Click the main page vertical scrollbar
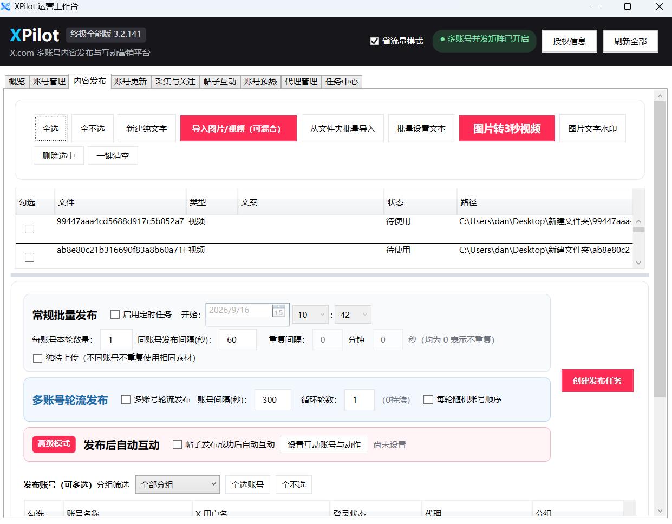Screen dimensions: 672x524 [660, 249]
